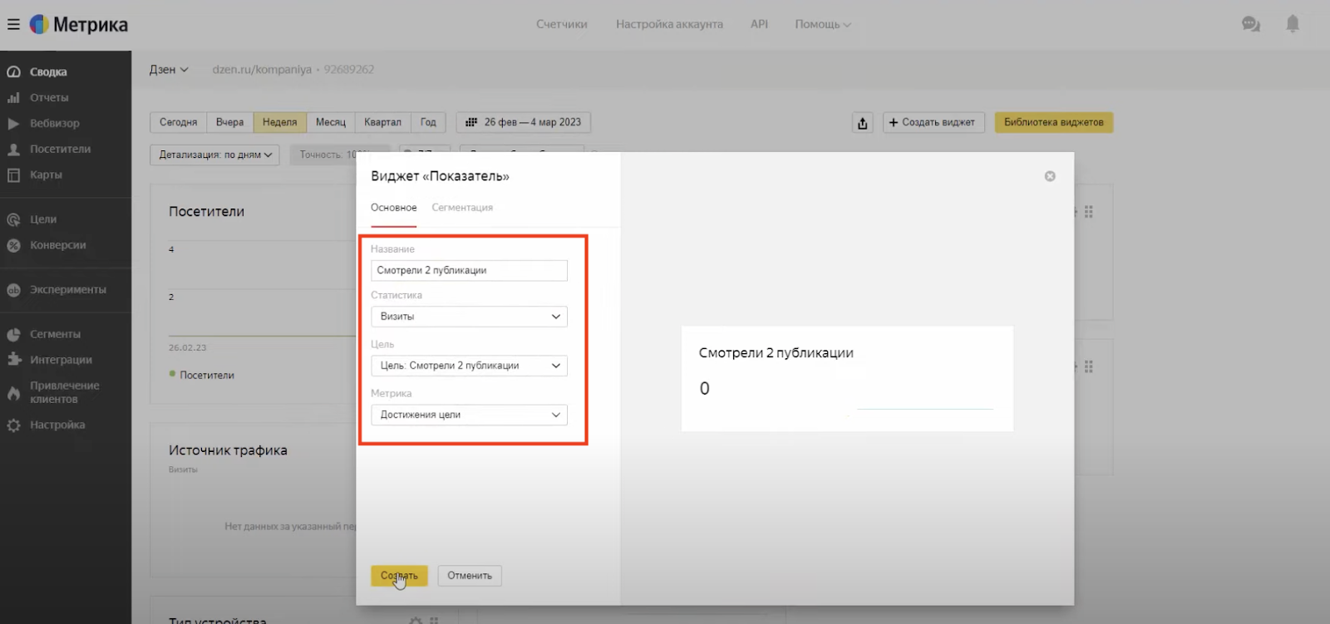The image size is (1330, 624).
Task: Switch to the Сегментация tab
Action: click(462, 208)
